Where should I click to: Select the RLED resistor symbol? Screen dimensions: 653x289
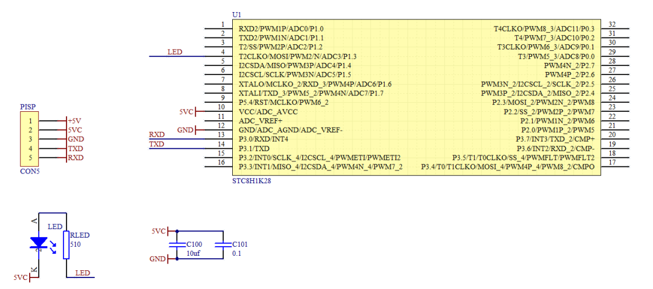[x=67, y=245]
